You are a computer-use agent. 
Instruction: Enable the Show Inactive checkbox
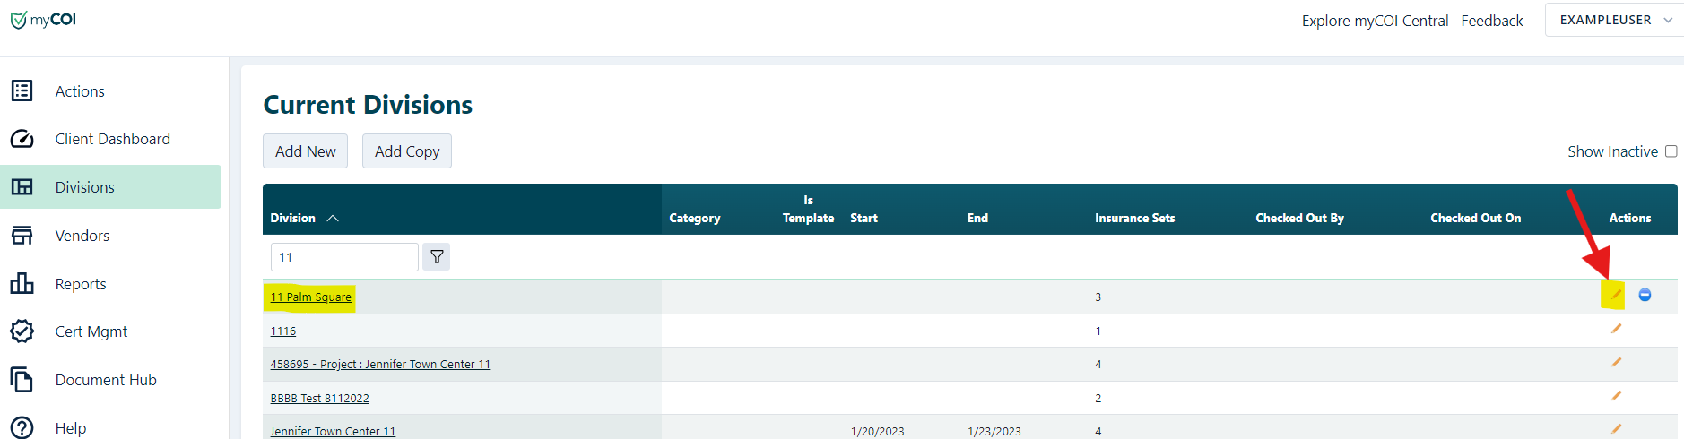pyautogui.click(x=1671, y=151)
